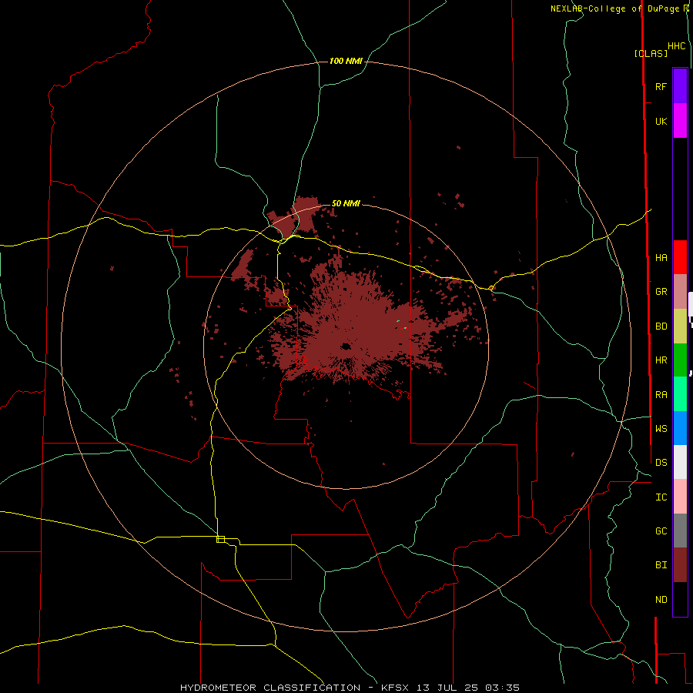Select the GC gray legend swatch
Viewport: 693px width, 693px height.
(x=680, y=531)
